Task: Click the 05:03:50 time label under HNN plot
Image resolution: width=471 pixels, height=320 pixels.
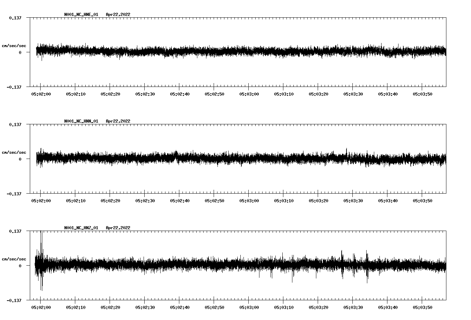Action: (x=422, y=201)
